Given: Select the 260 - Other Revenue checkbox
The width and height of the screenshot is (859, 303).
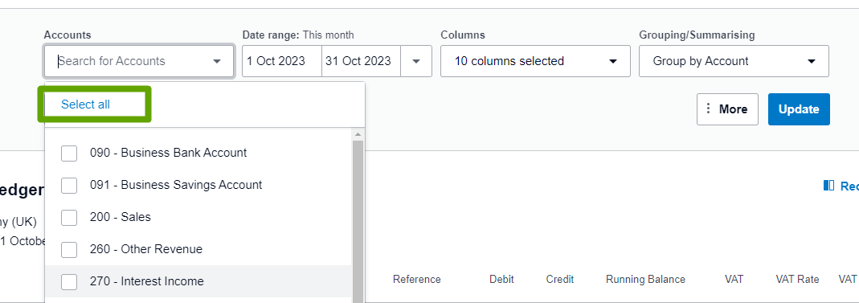Looking at the screenshot, I should tap(69, 250).
